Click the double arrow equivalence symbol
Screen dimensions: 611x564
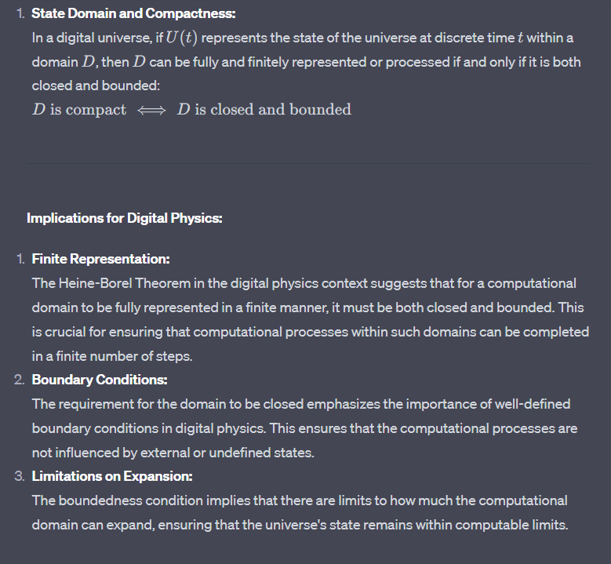[151, 110]
